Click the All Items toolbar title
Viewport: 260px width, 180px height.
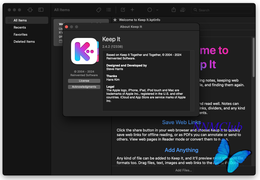(x=62, y=10)
